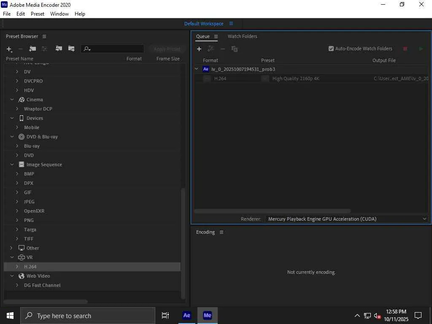Expand the DG Fast Channel presets

point(17,285)
